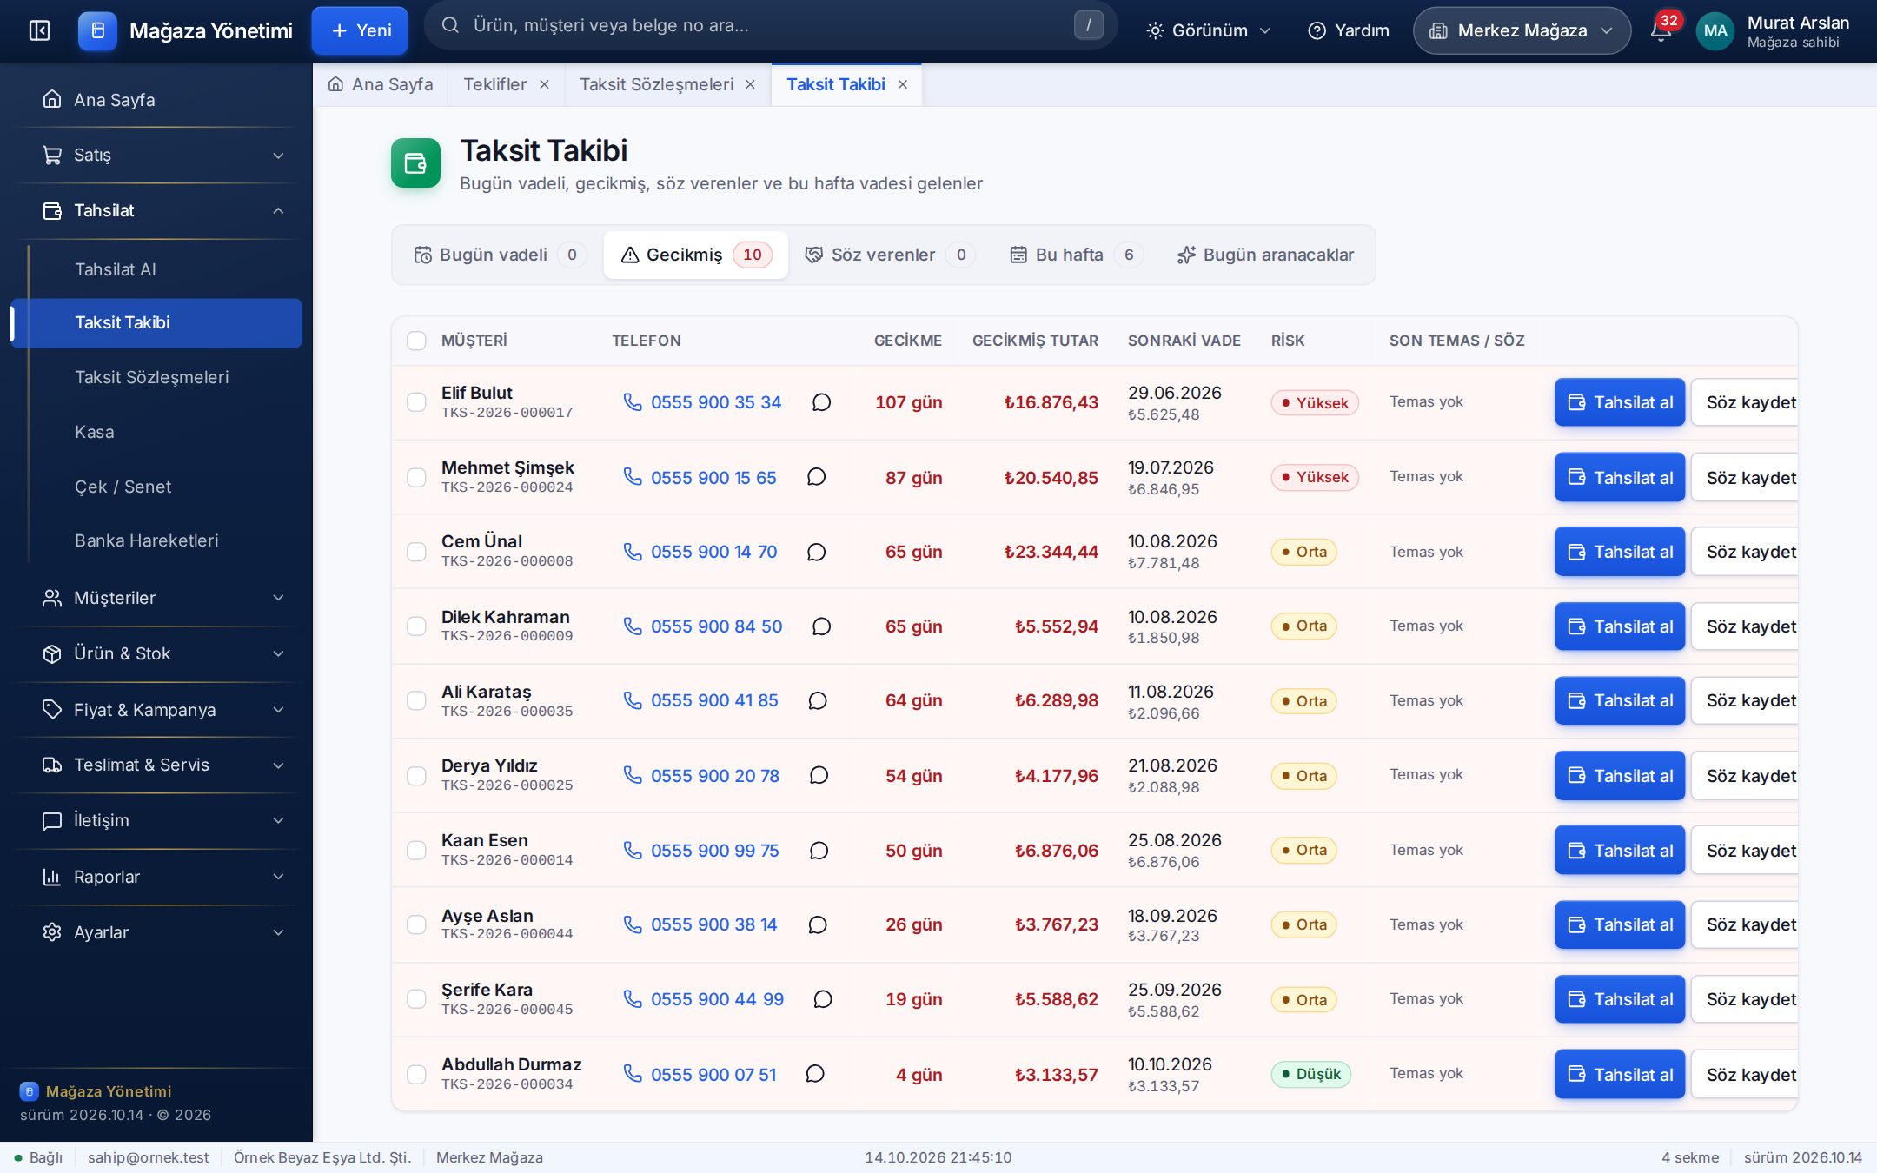Click Söz kaydet for Cem Ünal
Viewport: 1877px width, 1173px height.
[1745, 552]
